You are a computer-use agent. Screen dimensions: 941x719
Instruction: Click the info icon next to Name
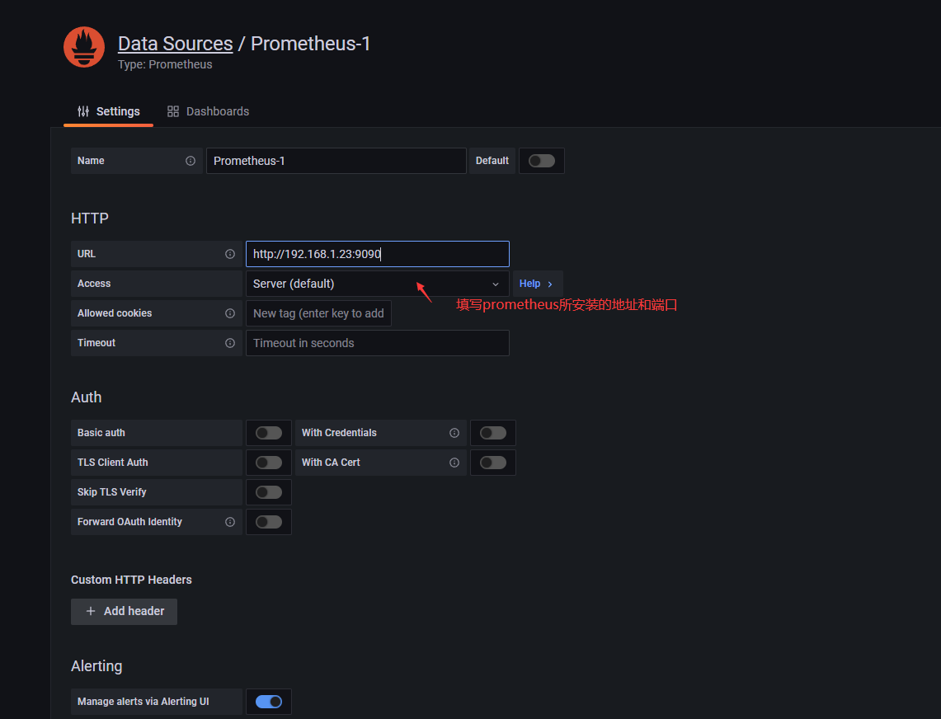click(x=191, y=161)
